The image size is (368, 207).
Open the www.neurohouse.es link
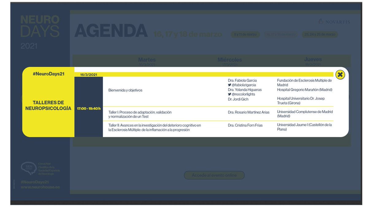[40, 187]
